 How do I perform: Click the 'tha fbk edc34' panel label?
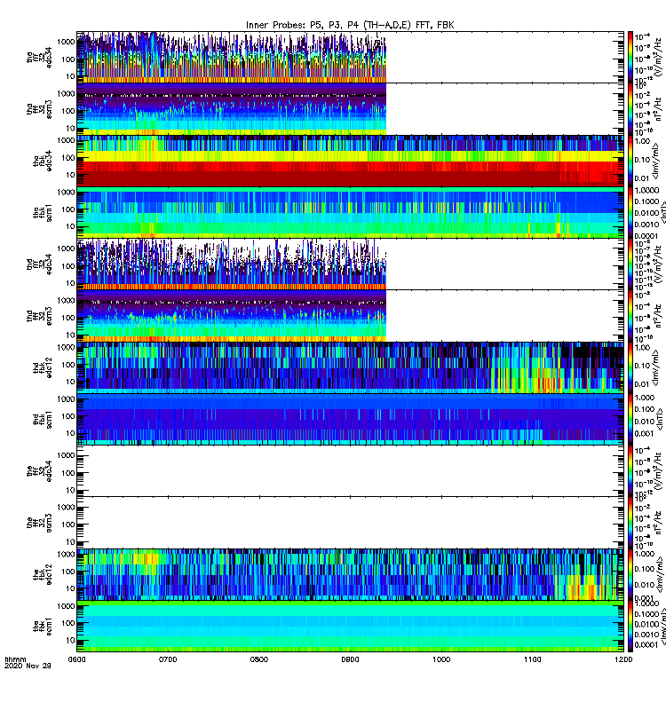tap(43, 161)
